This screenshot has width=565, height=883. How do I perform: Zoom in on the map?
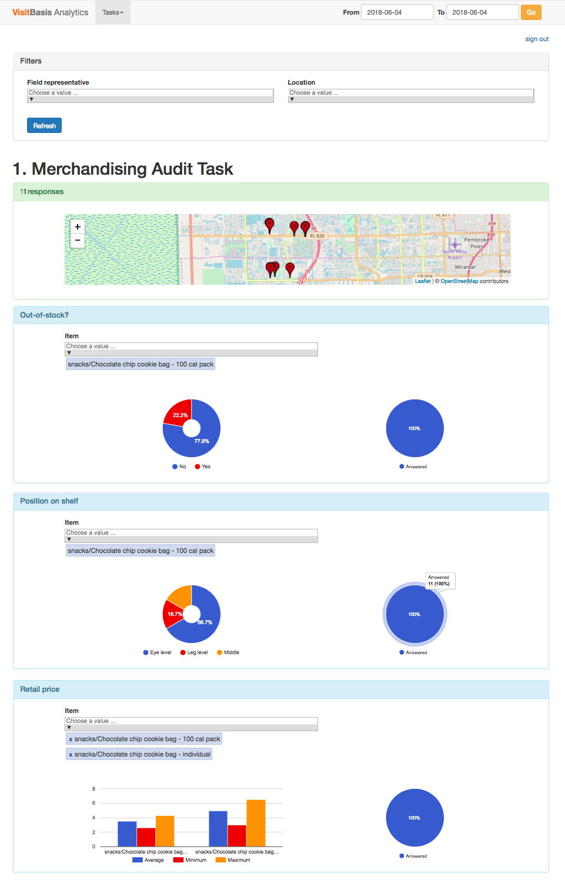pos(77,226)
